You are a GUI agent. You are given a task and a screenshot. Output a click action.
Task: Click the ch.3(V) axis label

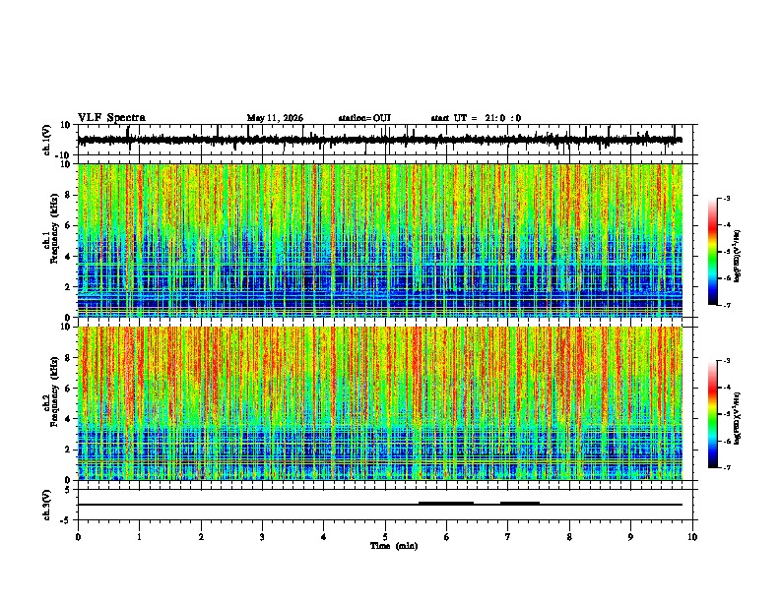coord(46,505)
